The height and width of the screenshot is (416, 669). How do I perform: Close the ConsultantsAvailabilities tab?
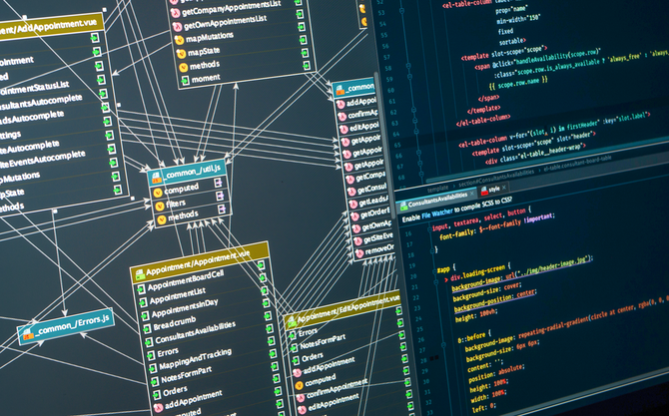point(472,194)
